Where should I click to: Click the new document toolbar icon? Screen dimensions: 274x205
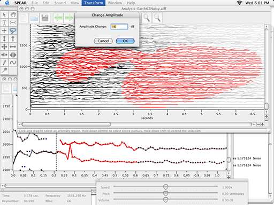click(24, 18)
